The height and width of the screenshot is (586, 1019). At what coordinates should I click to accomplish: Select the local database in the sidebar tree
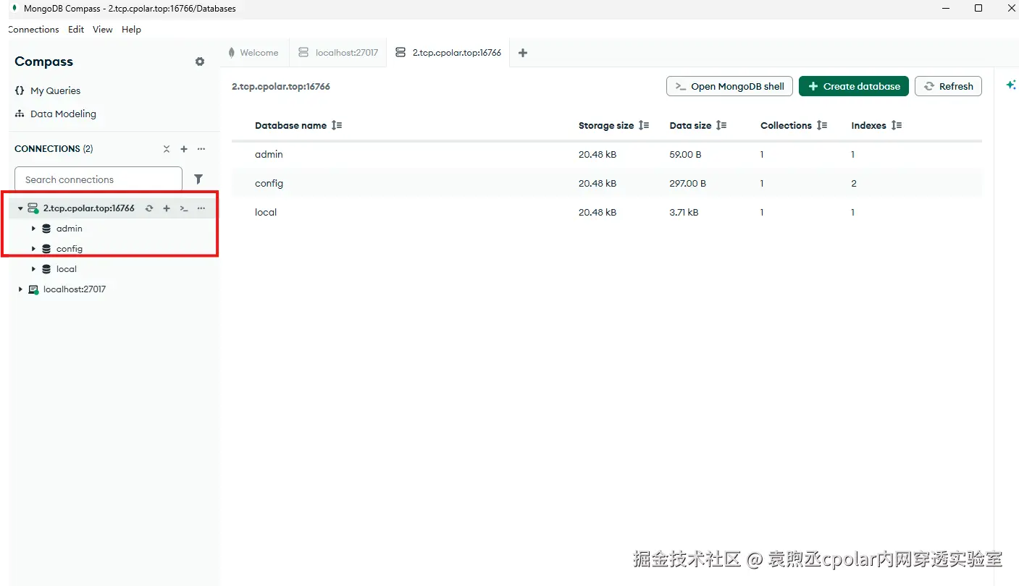coord(67,269)
